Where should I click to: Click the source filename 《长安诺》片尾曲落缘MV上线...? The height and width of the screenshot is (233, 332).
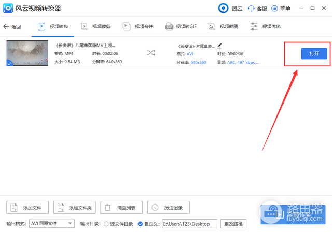[x=85, y=46]
